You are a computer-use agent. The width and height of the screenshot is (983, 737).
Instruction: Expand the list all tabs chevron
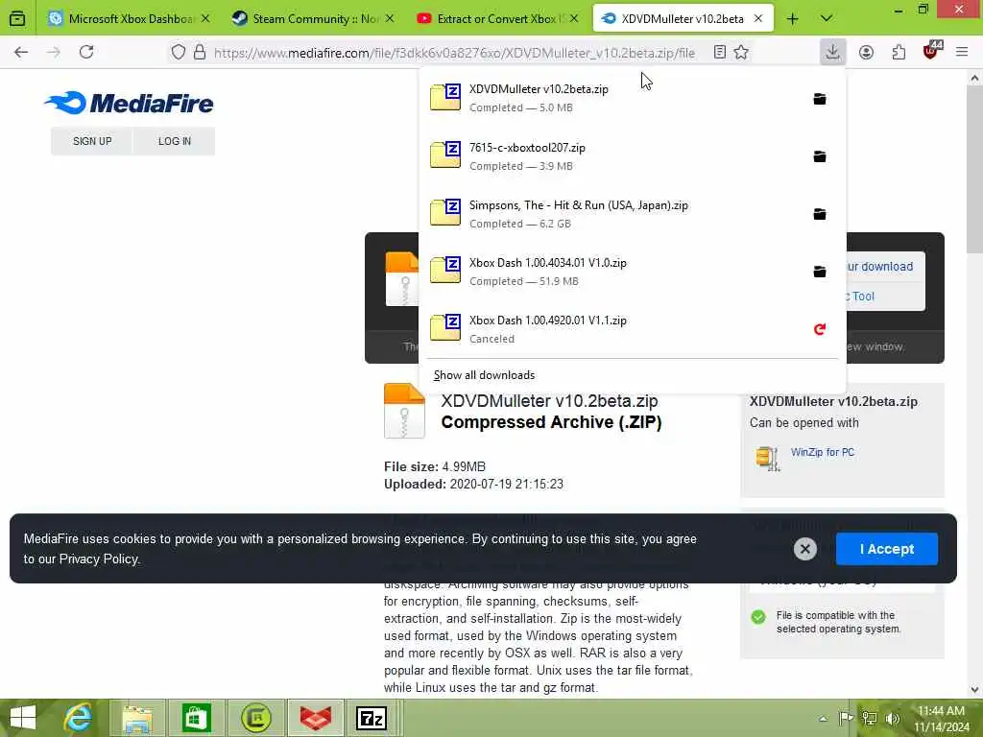[x=827, y=19]
